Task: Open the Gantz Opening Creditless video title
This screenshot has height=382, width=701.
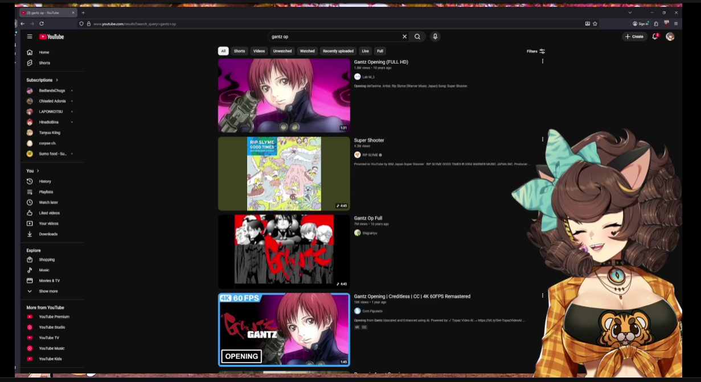Action: pyautogui.click(x=412, y=296)
